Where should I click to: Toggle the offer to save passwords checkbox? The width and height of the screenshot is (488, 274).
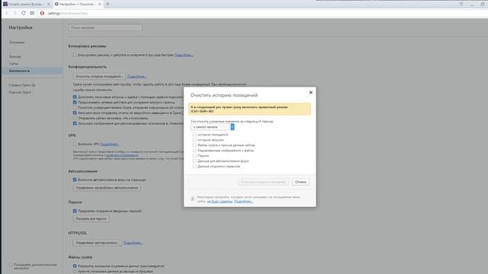click(75, 211)
